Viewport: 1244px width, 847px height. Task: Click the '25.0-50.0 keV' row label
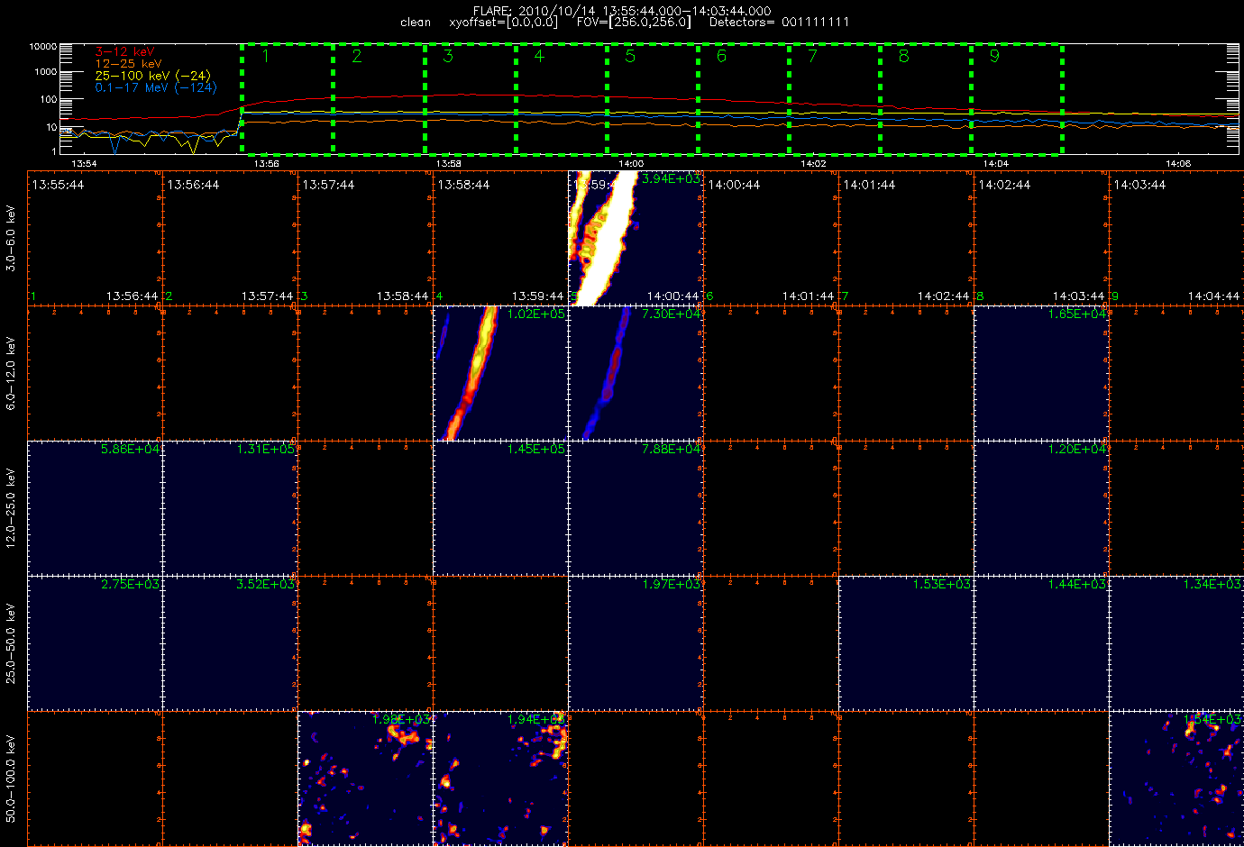(x=11, y=644)
